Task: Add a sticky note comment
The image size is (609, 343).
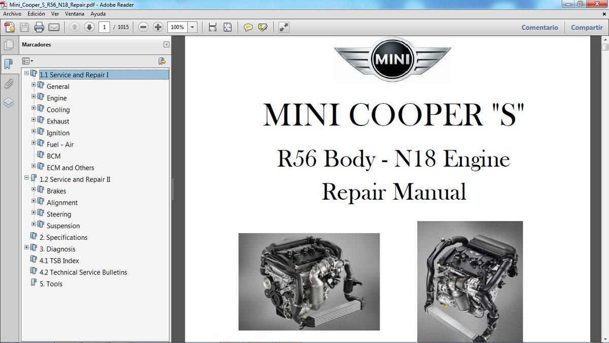Action: pyautogui.click(x=248, y=27)
